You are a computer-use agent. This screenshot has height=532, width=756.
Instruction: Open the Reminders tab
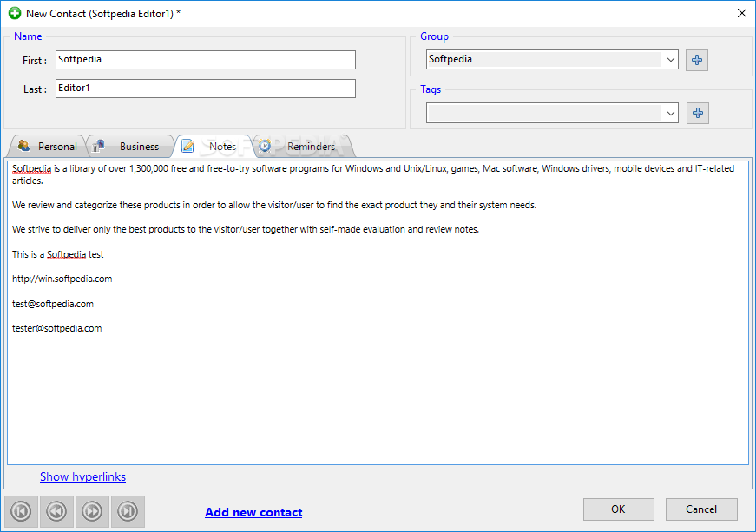pyautogui.click(x=303, y=147)
